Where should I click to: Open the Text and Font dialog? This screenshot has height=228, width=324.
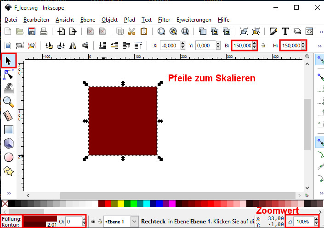pos(285,31)
